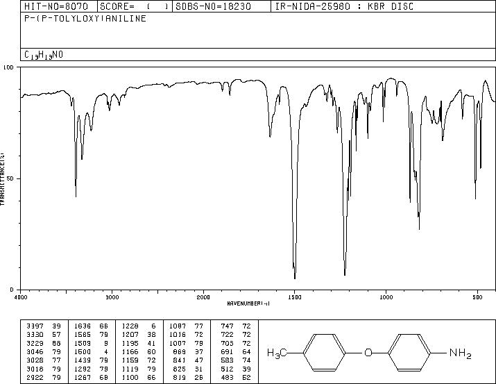This screenshot has width=496, height=384.
Task: Click the H3C methyl group in structure
Action: tap(277, 353)
